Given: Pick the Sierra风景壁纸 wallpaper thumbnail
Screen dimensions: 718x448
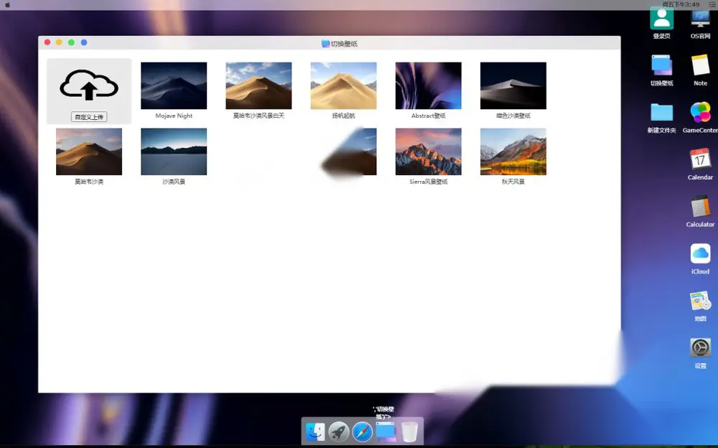Looking at the screenshot, I should pos(429,151).
